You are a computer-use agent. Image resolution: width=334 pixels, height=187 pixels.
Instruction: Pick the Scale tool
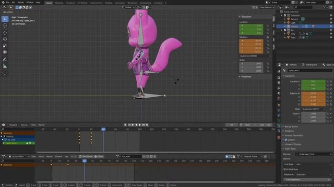[5, 46]
